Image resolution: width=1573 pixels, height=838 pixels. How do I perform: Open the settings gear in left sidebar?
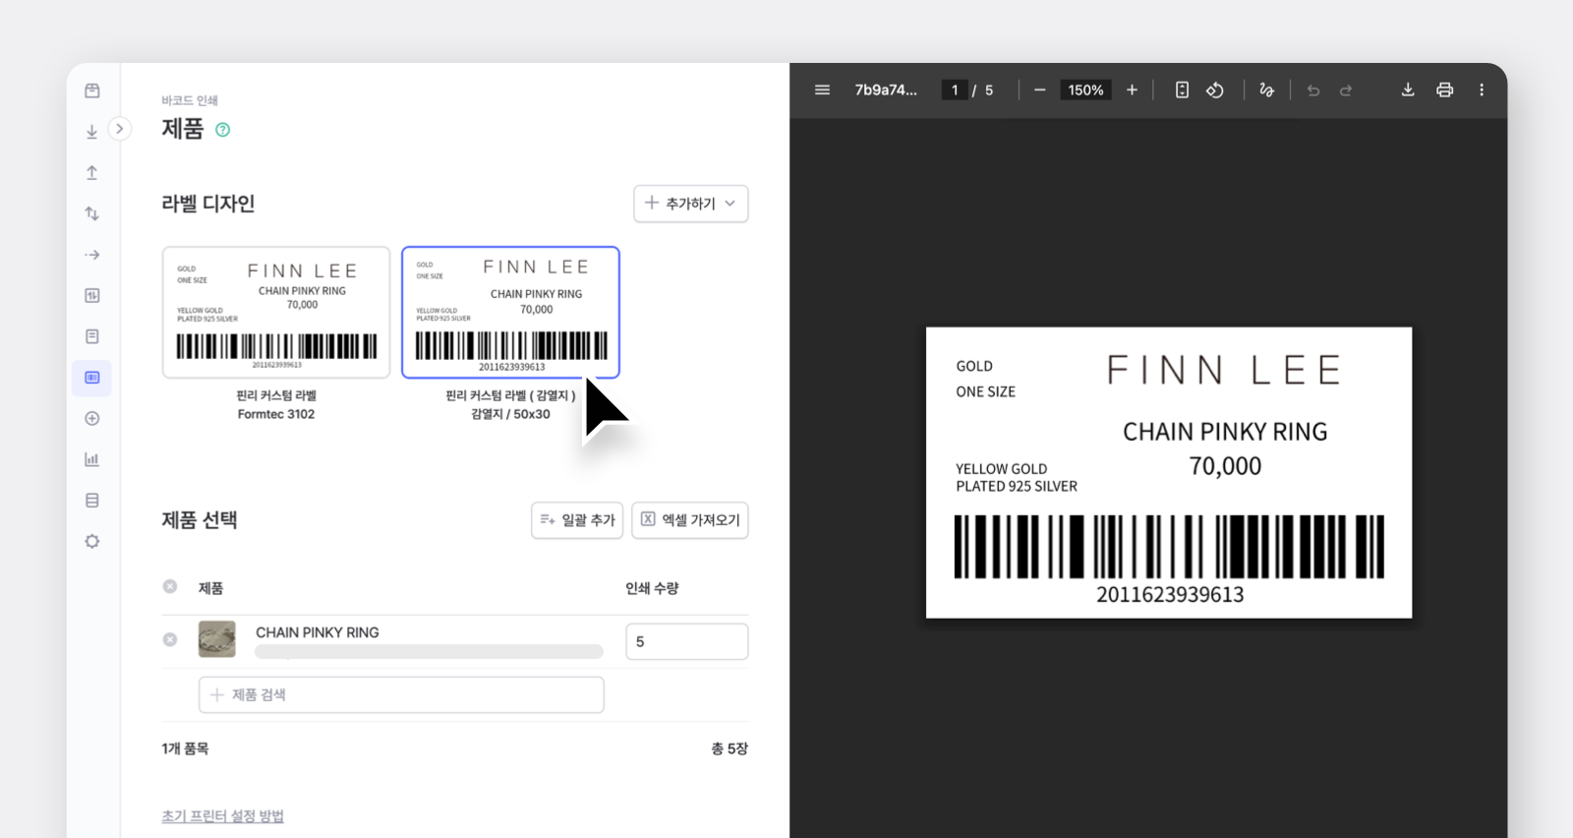tap(92, 541)
